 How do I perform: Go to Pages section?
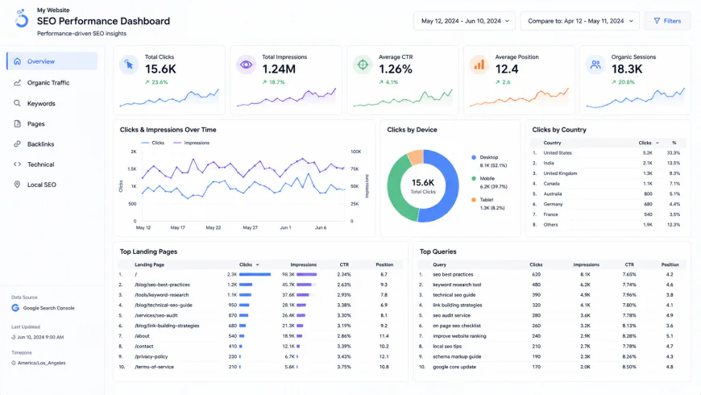point(52,123)
